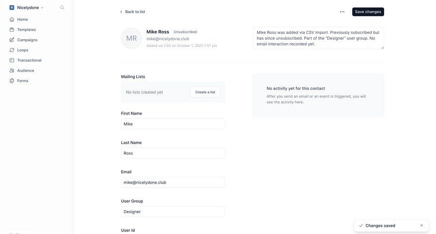Save changes to the contact
This screenshot has height=234, width=436.
click(368, 12)
